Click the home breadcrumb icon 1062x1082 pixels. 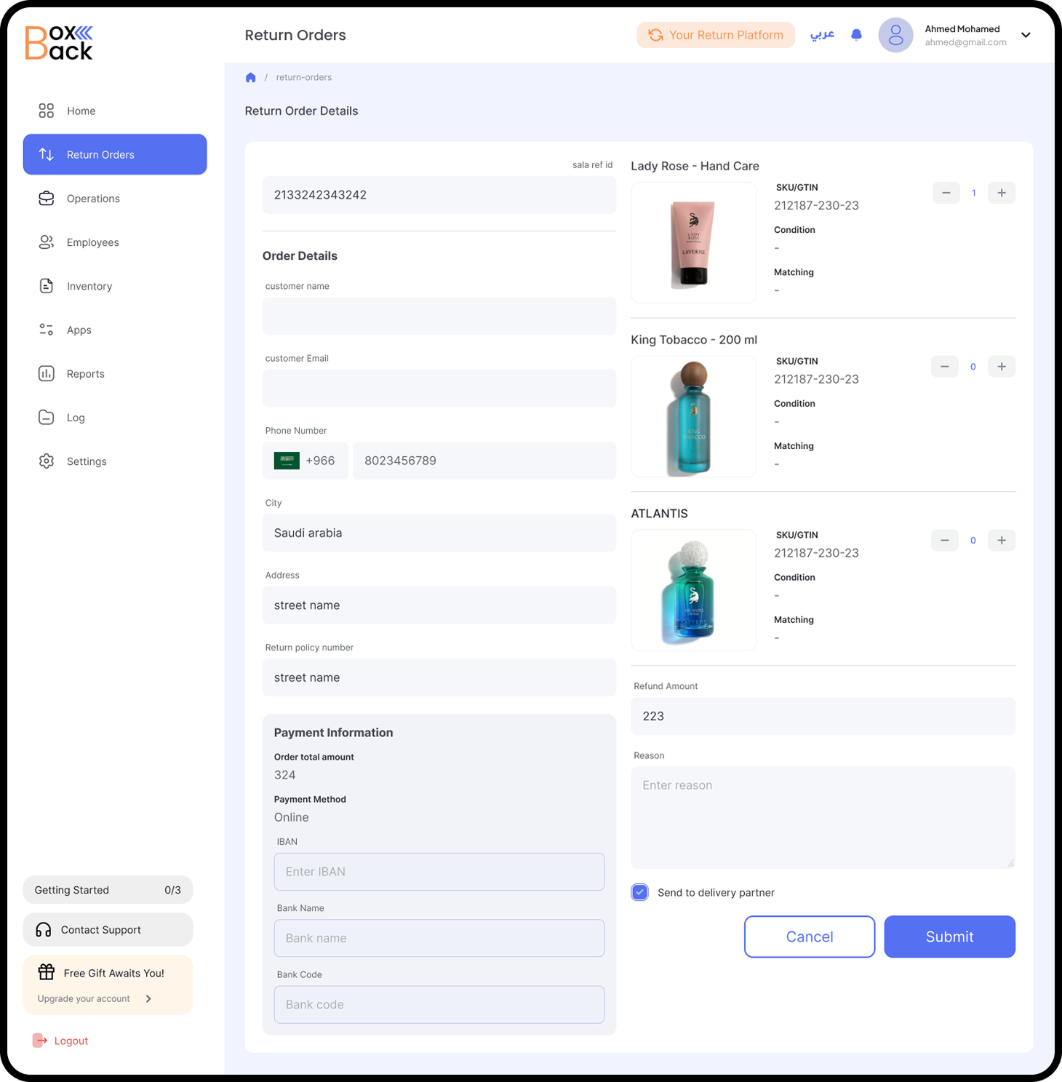[250, 78]
